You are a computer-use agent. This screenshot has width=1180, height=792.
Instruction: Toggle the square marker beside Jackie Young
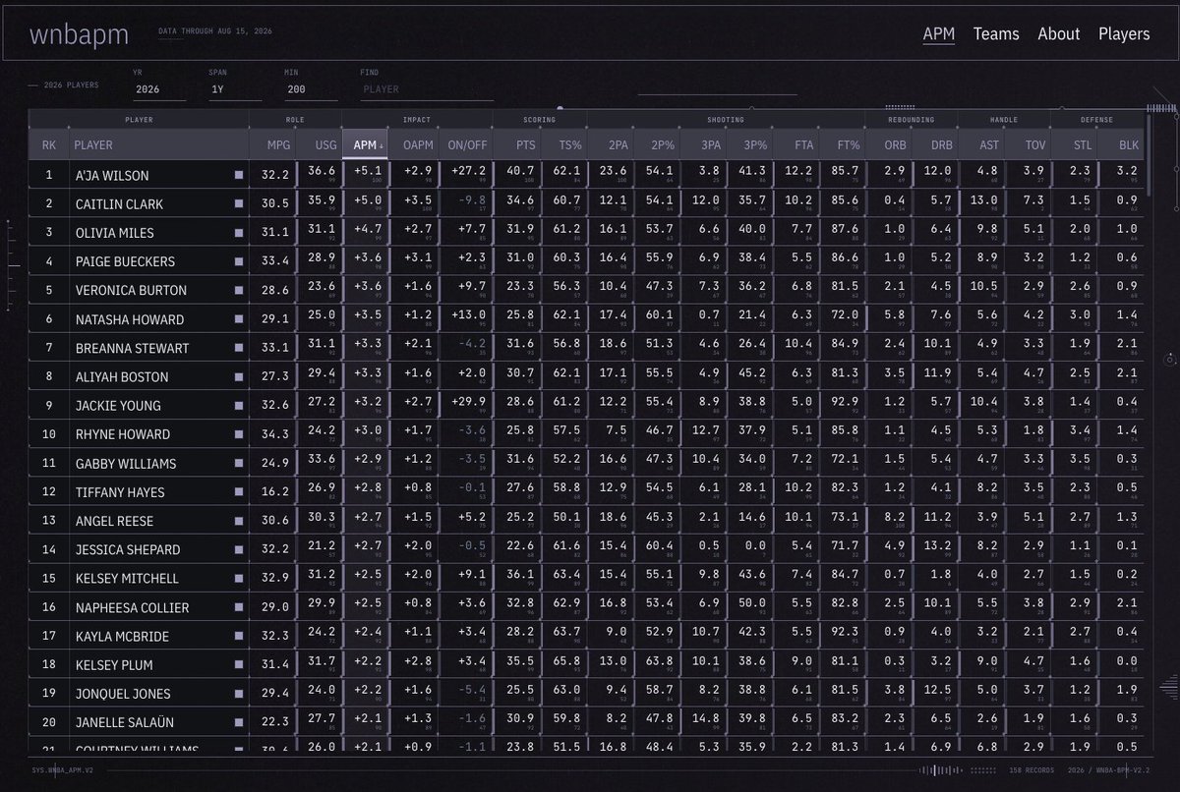pyautogui.click(x=238, y=406)
